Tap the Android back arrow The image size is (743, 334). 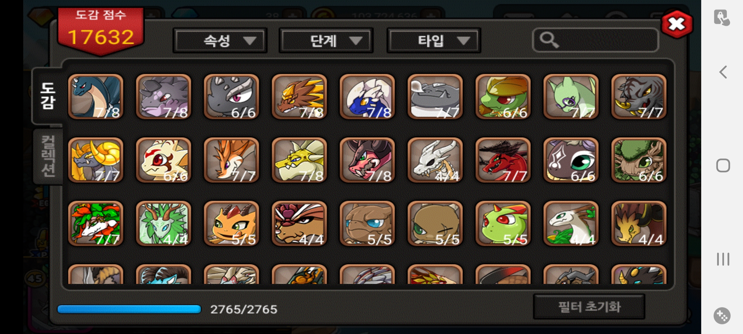pos(723,72)
